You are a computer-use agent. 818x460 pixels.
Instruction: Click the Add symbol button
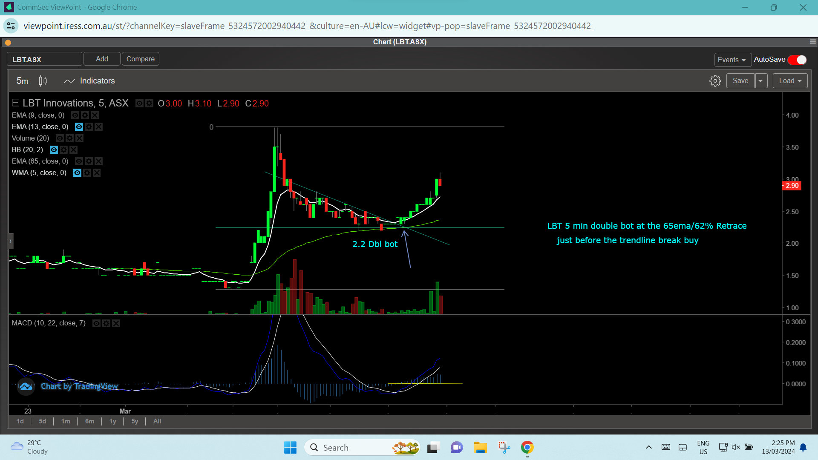102,59
